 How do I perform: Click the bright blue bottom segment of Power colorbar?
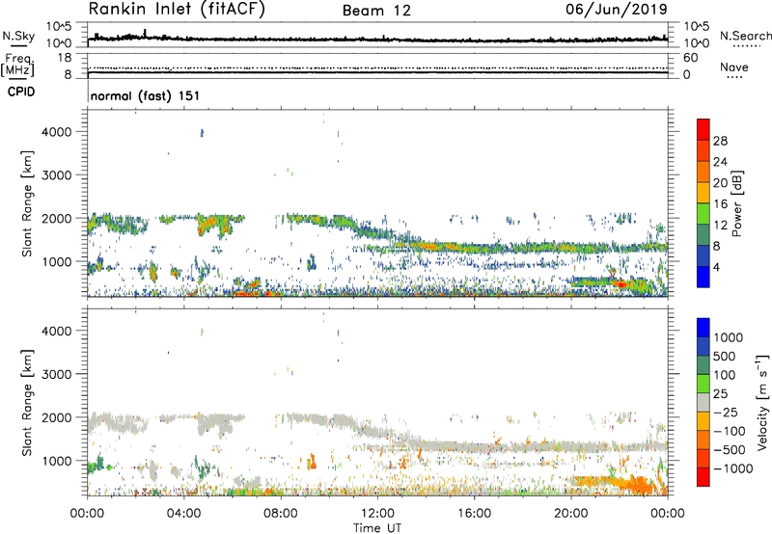coord(703,277)
